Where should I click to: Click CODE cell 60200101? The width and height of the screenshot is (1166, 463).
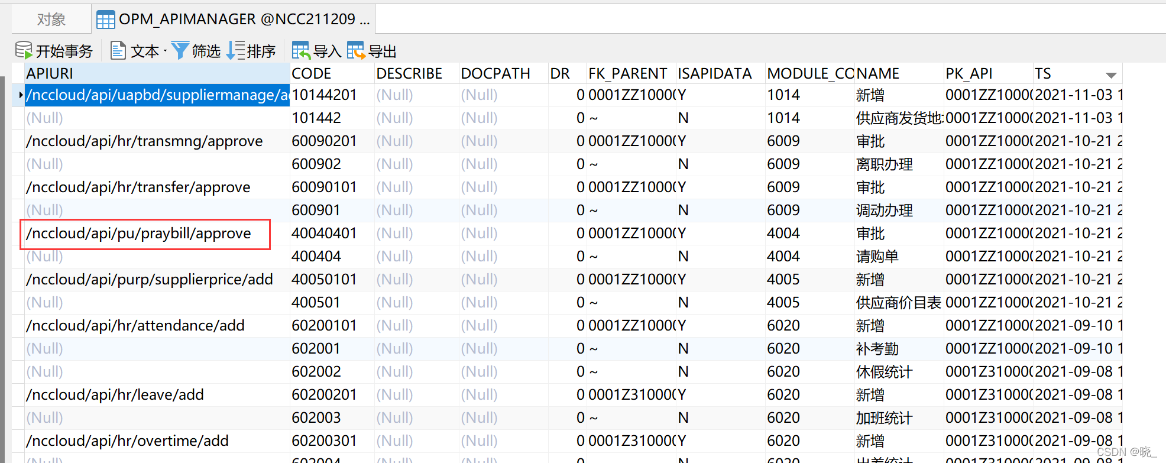[332, 326]
